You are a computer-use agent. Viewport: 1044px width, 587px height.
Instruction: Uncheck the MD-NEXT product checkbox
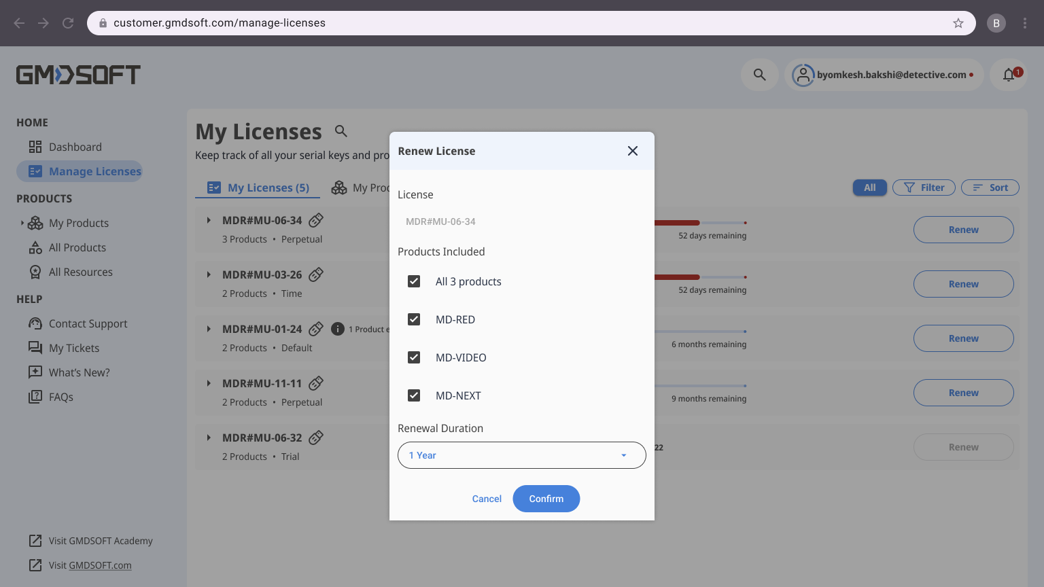point(414,395)
